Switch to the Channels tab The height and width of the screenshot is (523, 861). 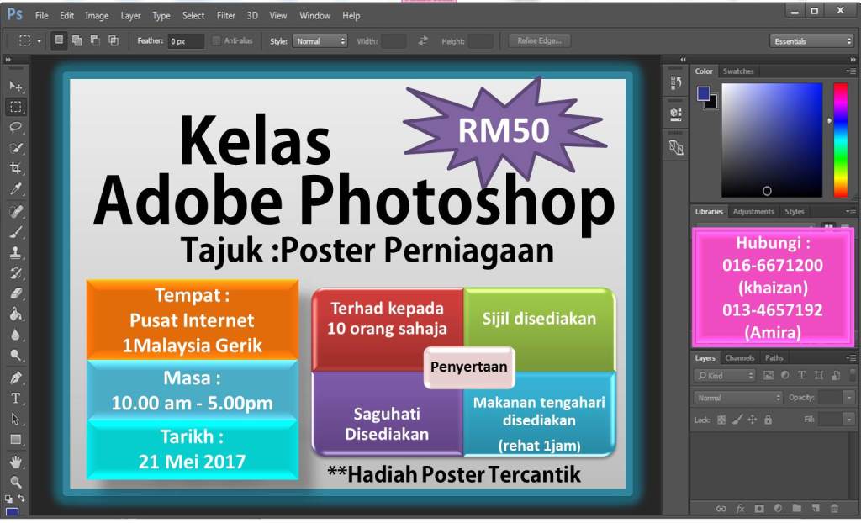click(x=740, y=358)
